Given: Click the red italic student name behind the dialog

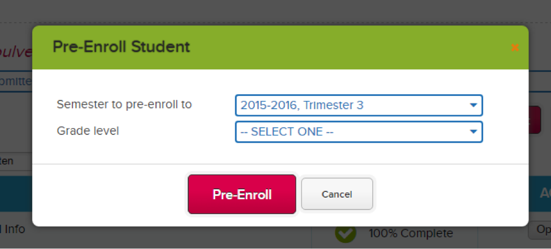Looking at the screenshot, I should pyautogui.click(x=16, y=52).
